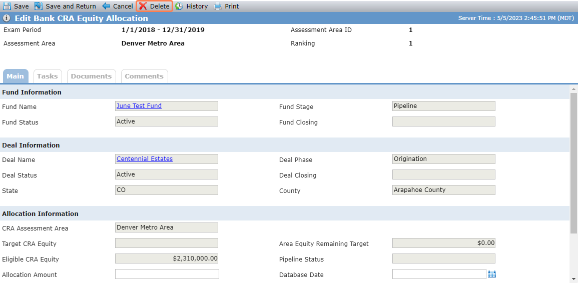Click the empty Fund Closing field
The image size is (578, 283).
click(x=444, y=121)
